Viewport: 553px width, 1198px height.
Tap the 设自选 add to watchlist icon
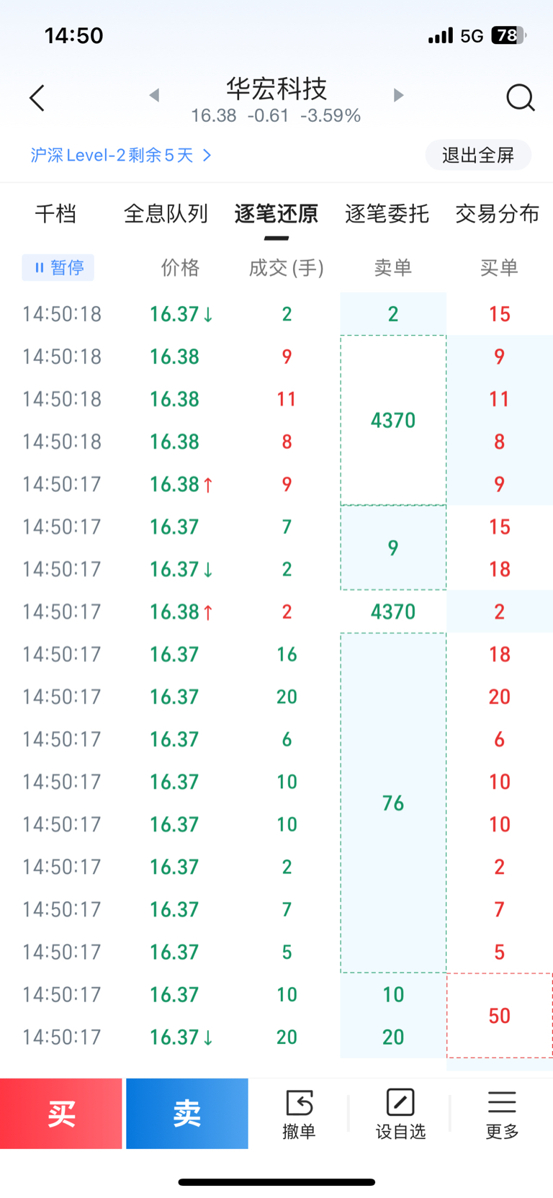coord(400,1113)
